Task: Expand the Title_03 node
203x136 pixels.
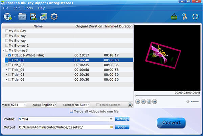Action: pyautogui.click(x=6, y=65)
